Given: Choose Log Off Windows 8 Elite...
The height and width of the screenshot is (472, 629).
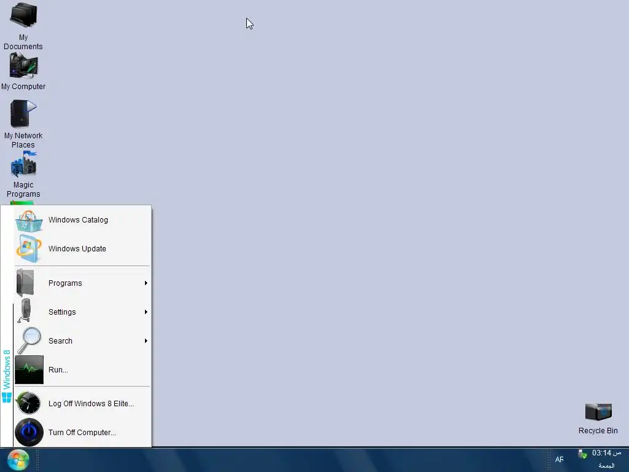Looking at the screenshot, I should point(83,403).
